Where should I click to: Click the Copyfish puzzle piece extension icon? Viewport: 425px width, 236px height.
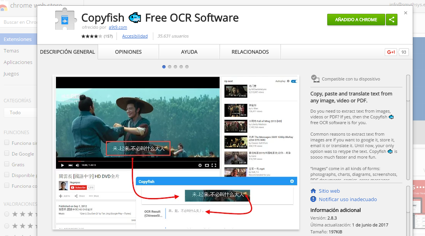[66, 20]
